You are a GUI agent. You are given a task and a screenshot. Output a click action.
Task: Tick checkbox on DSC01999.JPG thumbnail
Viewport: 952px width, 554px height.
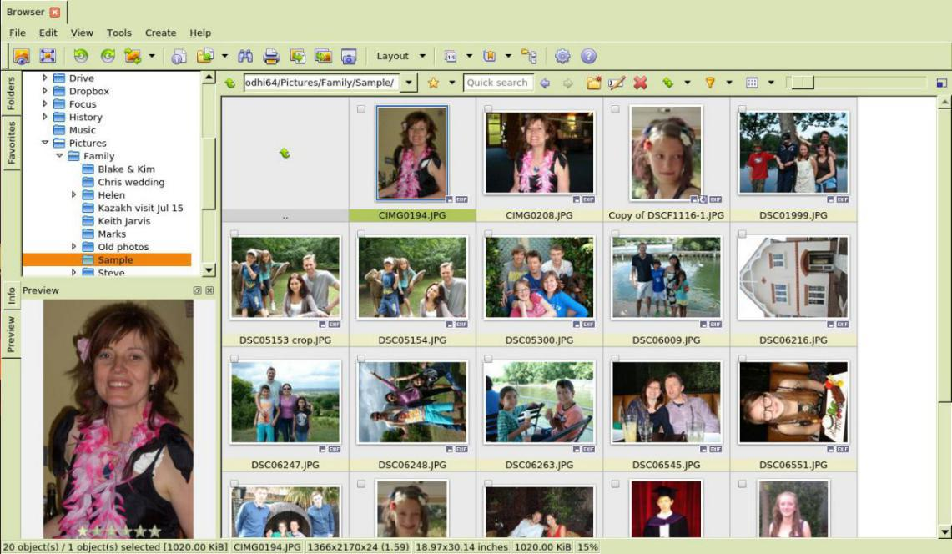(742, 109)
